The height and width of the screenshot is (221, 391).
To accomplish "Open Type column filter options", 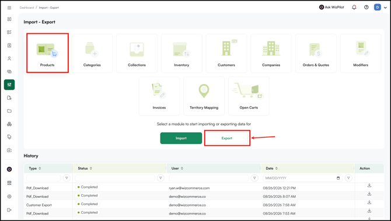I will (67, 178).
